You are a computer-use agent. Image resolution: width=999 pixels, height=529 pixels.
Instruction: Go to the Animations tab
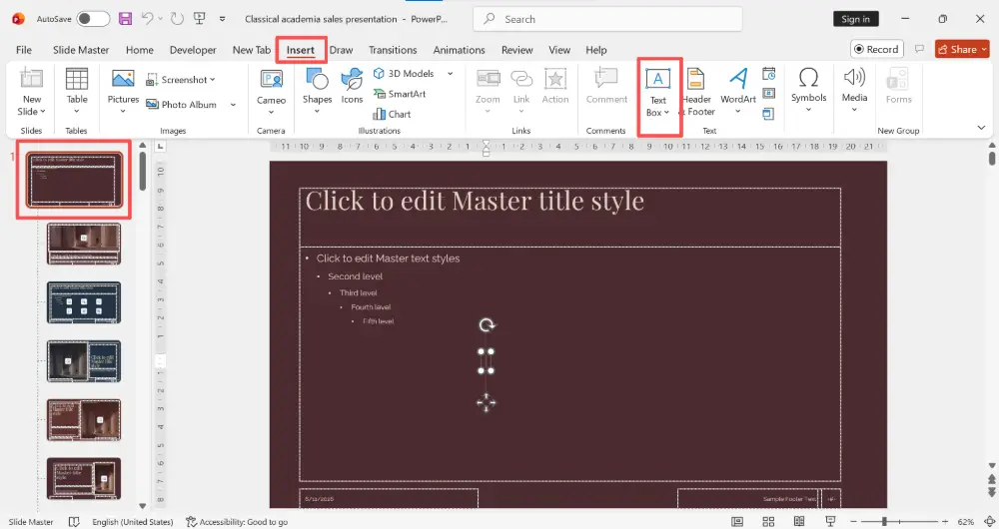(x=459, y=50)
